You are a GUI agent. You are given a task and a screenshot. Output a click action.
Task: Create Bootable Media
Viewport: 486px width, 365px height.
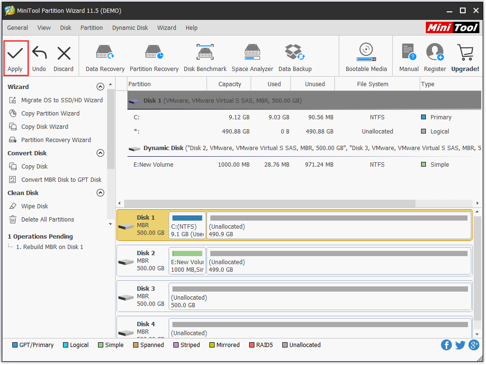click(x=366, y=58)
